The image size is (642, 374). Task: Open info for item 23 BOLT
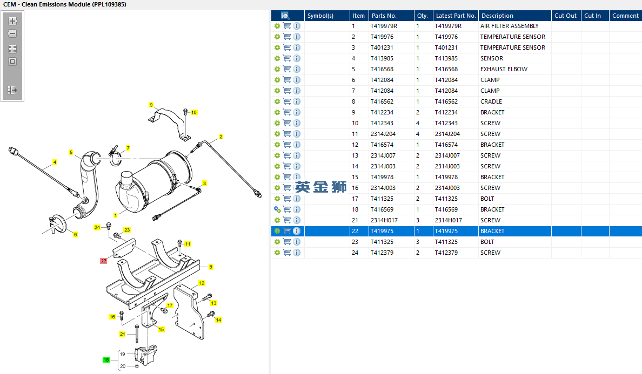(297, 242)
